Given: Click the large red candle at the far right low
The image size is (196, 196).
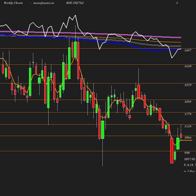Looking at the screenshot, I should tap(172, 151).
